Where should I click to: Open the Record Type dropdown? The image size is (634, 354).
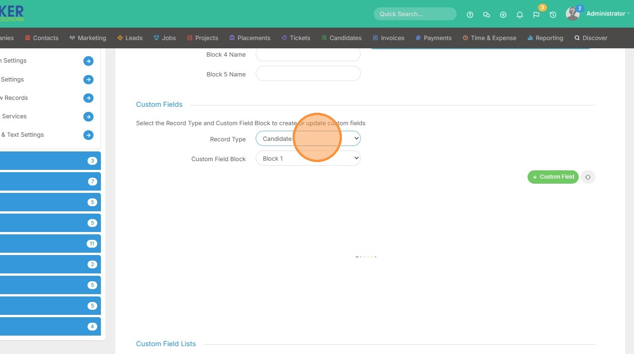click(308, 139)
